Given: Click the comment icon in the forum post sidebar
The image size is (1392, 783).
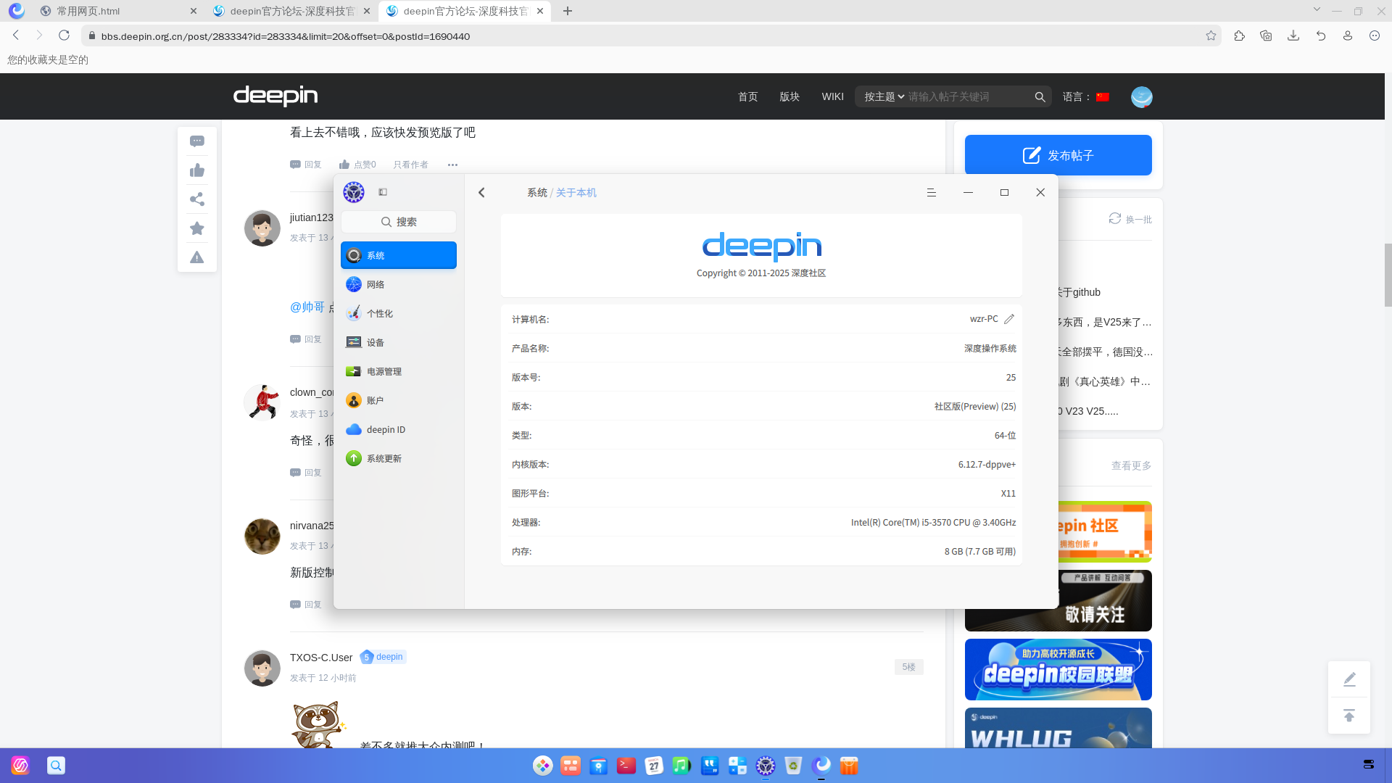Looking at the screenshot, I should point(197,141).
